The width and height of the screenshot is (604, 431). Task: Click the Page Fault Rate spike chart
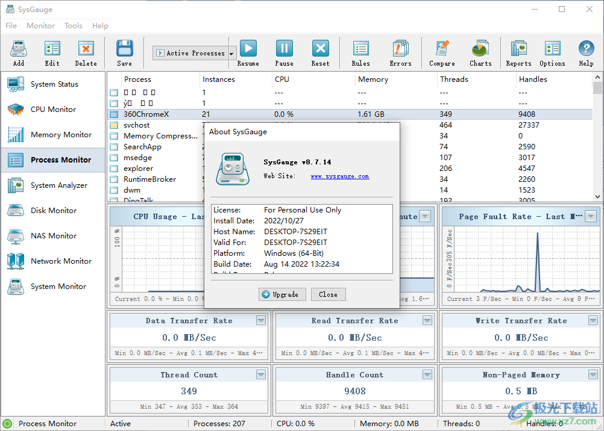[x=527, y=260]
